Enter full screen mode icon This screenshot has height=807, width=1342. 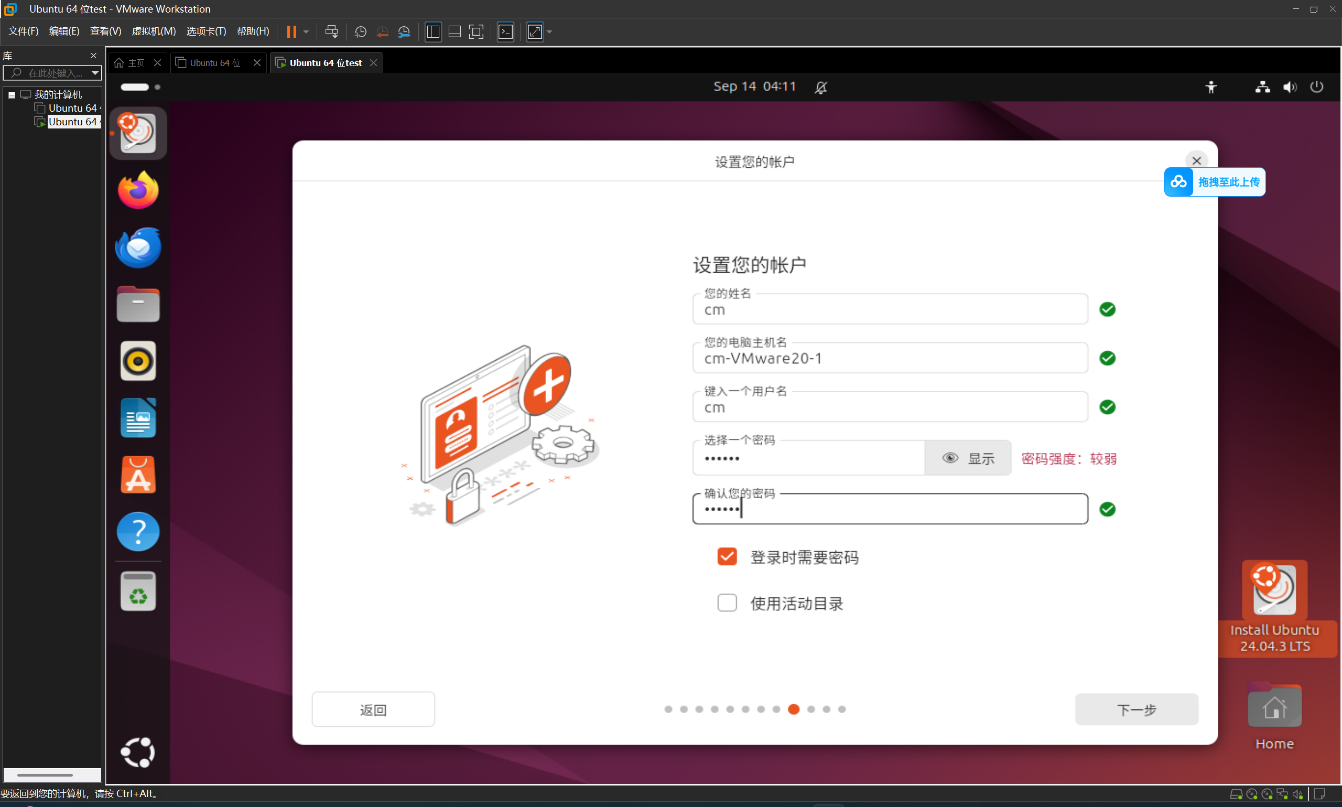tap(476, 31)
